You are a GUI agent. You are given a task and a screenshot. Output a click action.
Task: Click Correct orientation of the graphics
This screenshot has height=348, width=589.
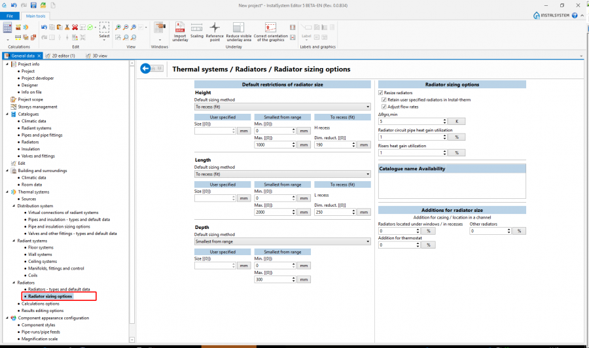click(270, 28)
